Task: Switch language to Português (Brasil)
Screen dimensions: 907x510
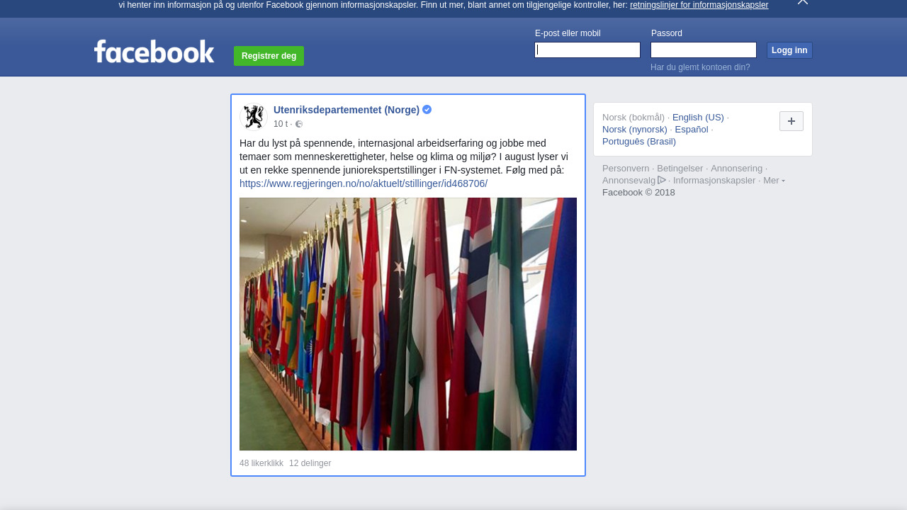Action: click(639, 142)
